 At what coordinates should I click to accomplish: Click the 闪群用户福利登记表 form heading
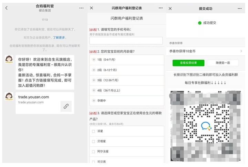click(x=127, y=18)
